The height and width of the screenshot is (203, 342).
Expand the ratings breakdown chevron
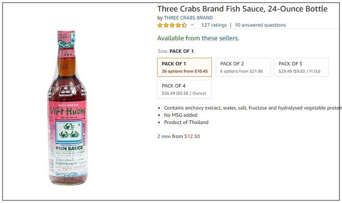pyautogui.click(x=192, y=25)
